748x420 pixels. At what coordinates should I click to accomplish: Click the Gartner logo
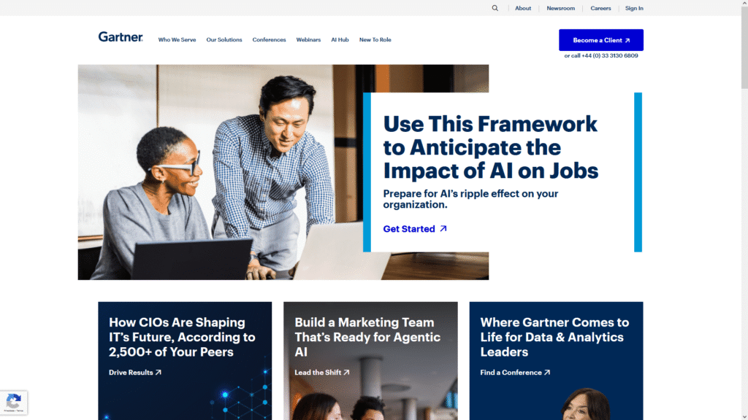tap(121, 36)
